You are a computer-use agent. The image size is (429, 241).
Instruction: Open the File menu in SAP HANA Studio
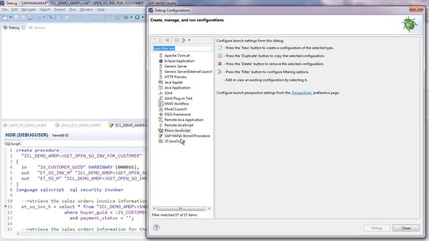click(5, 9)
